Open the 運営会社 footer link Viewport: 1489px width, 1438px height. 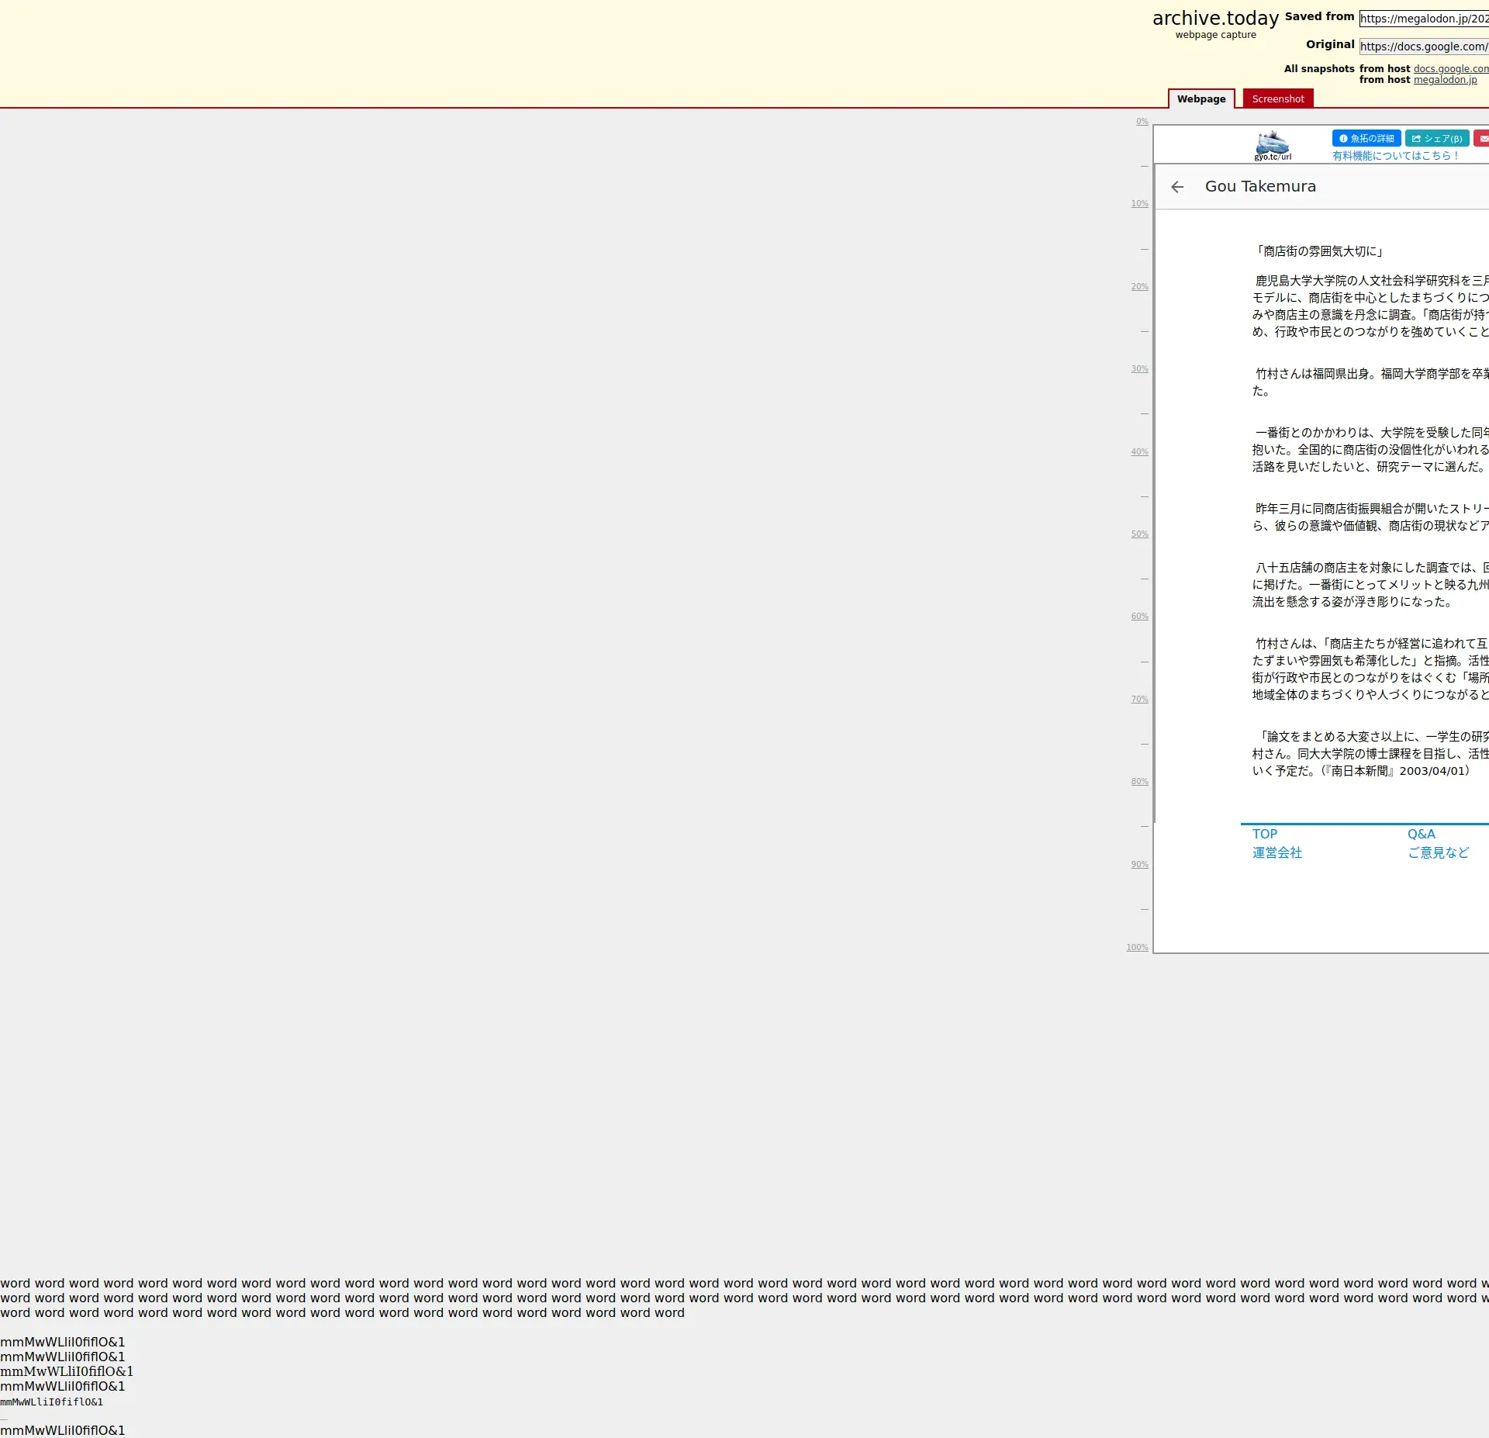coord(1277,852)
